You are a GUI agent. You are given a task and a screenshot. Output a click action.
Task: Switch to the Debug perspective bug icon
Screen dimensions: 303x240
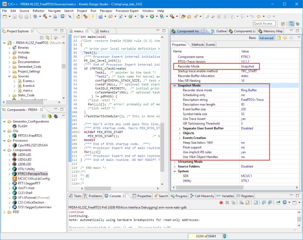coord(298,24)
